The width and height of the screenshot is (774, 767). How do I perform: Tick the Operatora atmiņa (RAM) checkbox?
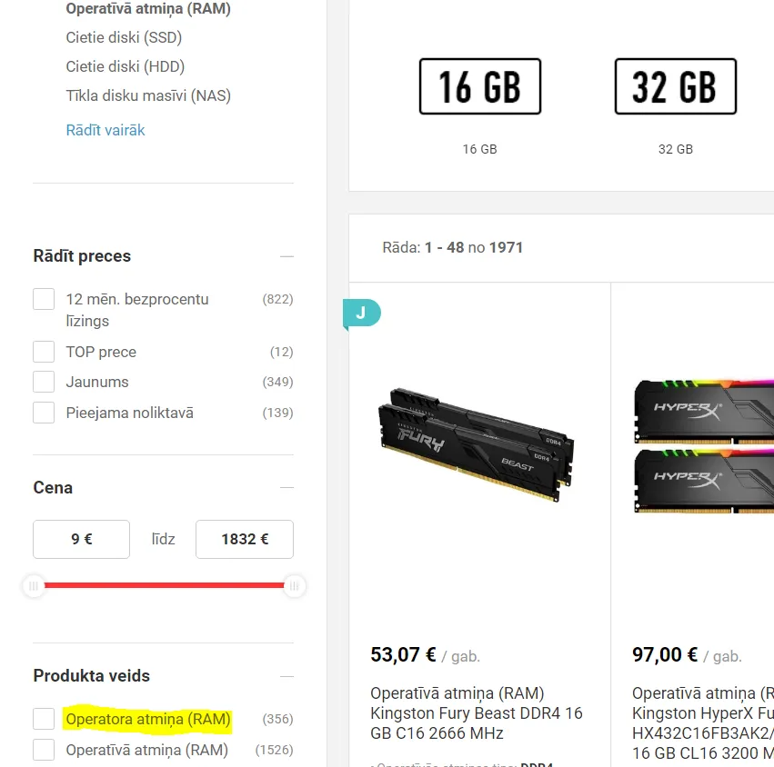[x=44, y=719]
